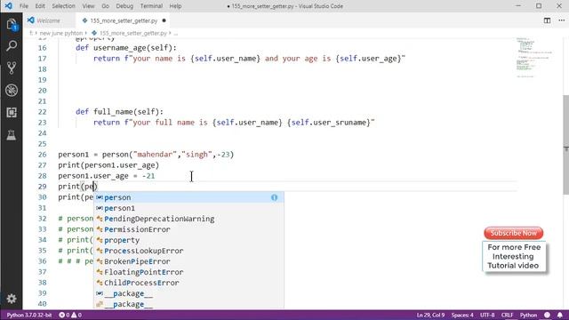Viewport: 569px width, 320px height.
Task: Click 'Python' language mode selector
Action: pyautogui.click(x=528, y=315)
